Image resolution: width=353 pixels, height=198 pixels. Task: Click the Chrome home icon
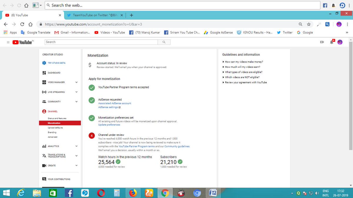tap(30, 24)
